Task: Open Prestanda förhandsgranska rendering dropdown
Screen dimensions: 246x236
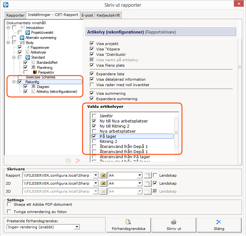Action: [76, 227]
